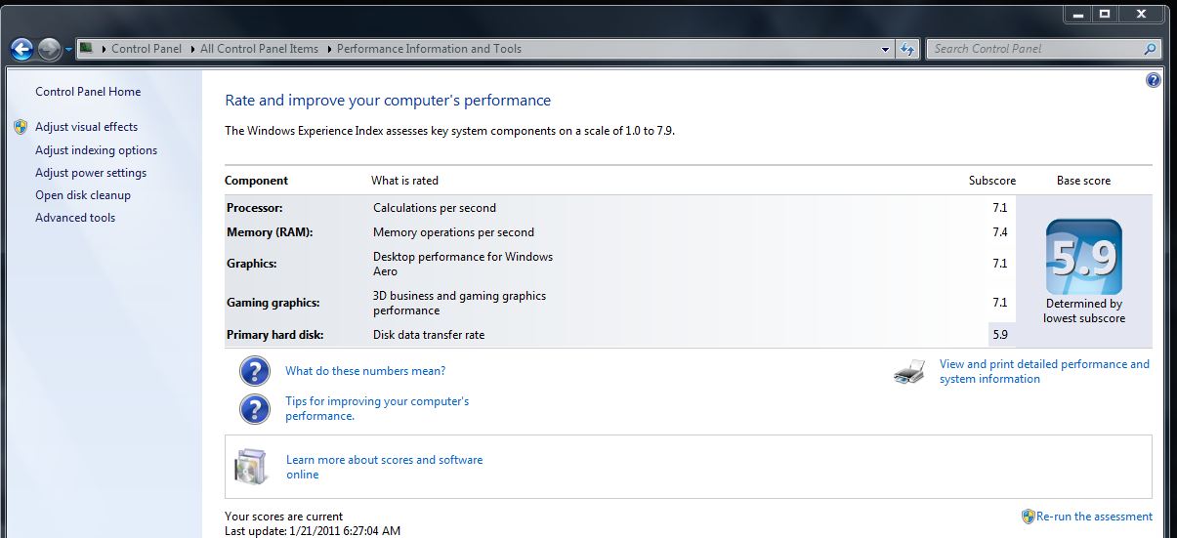This screenshot has height=538, width=1177.
Task: Click in Search Control Panel field
Action: coord(1033,49)
